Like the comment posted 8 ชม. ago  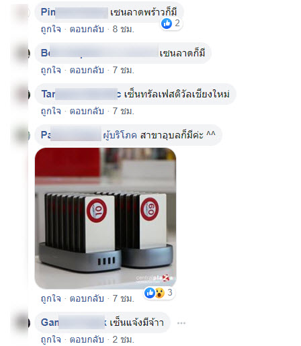(x=51, y=29)
